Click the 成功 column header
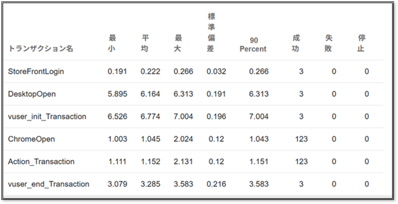The width and height of the screenshot is (398, 204). pos(296,43)
